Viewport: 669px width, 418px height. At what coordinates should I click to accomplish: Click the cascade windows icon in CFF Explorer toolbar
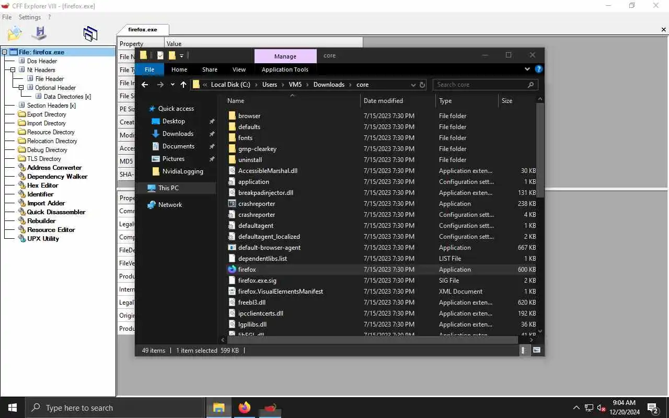pyautogui.click(x=90, y=34)
